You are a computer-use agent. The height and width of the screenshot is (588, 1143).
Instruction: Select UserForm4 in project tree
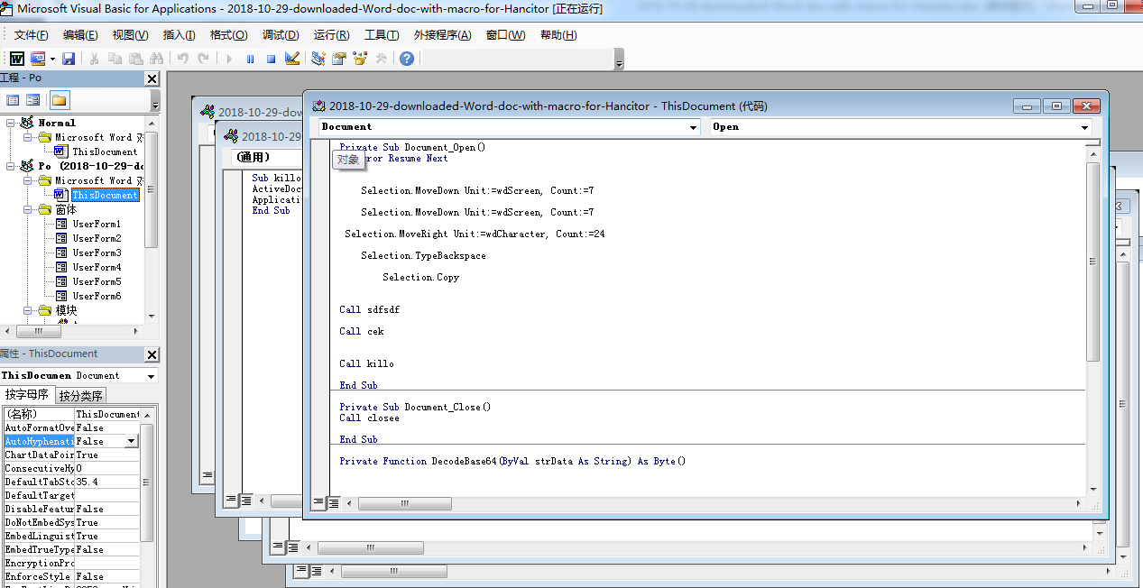pyautogui.click(x=97, y=267)
